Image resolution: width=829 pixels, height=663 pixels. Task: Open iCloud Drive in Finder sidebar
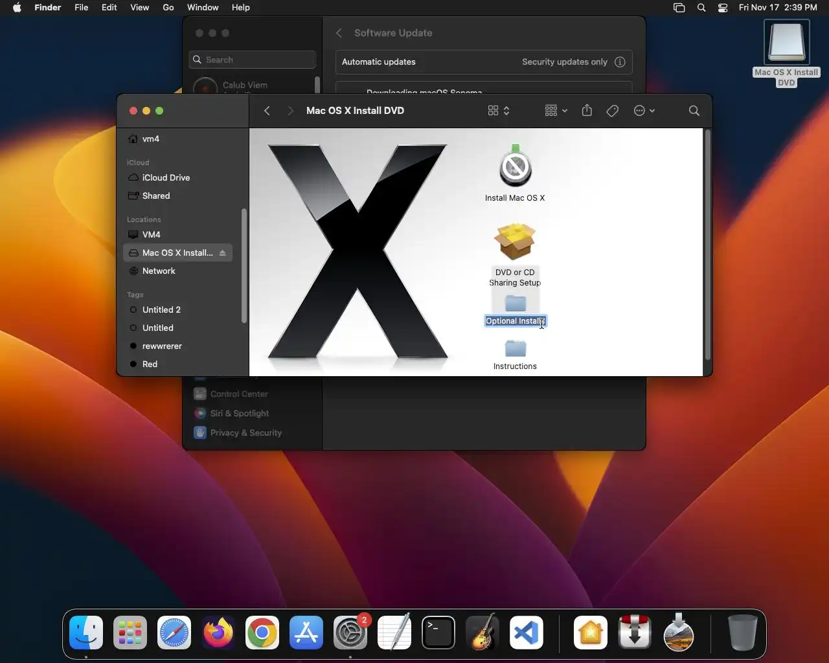[177, 177]
